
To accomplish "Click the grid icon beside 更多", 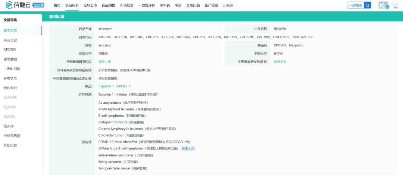I will point(224,5).
